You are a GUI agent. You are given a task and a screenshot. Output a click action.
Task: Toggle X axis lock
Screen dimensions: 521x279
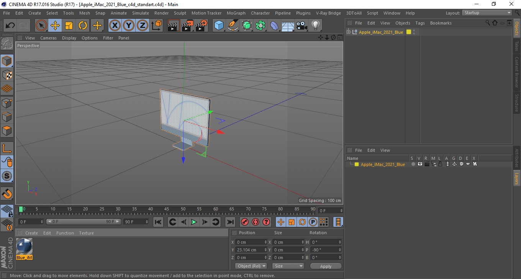[x=115, y=26]
